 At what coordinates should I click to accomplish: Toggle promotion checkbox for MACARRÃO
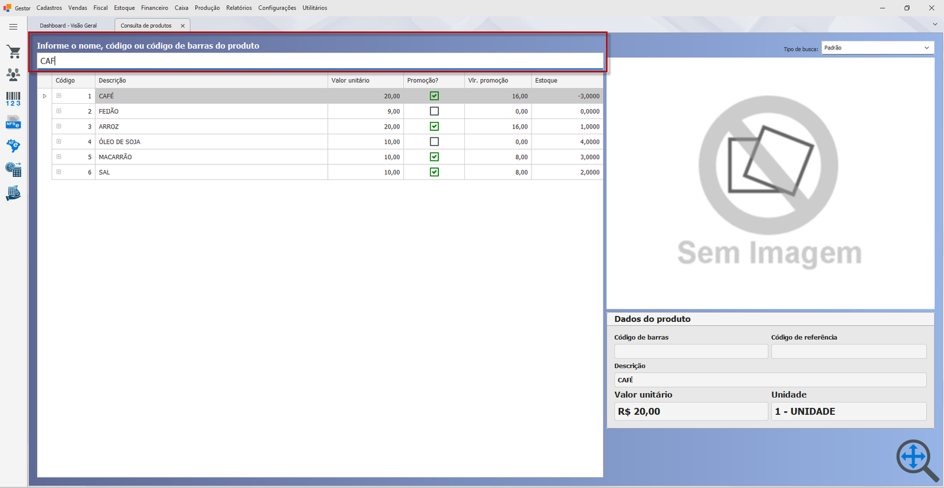[434, 157]
